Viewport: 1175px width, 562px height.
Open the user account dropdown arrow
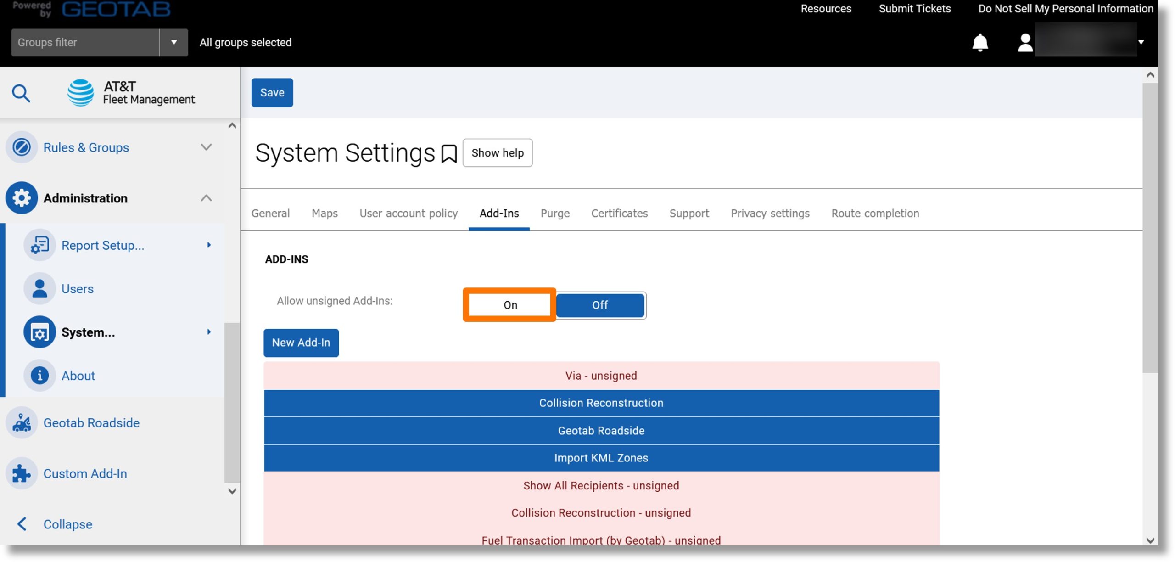pyautogui.click(x=1141, y=42)
